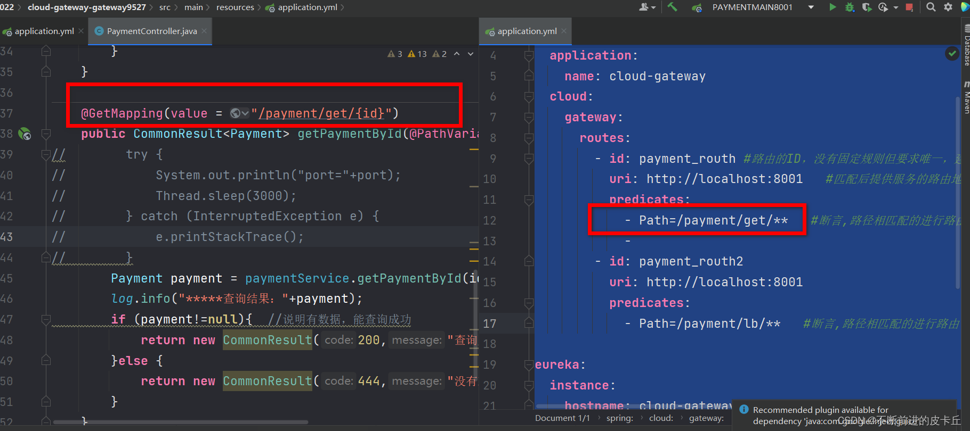Click the 'gateway:' bottom breadcrumb
Viewport: 970px width, 431px height.
click(x=706, y=418)
